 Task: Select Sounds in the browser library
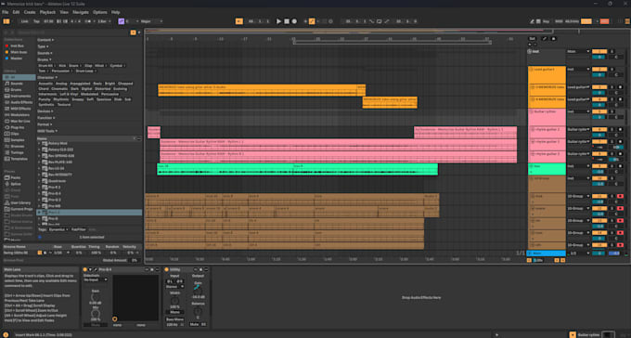[x=17, y=84]
